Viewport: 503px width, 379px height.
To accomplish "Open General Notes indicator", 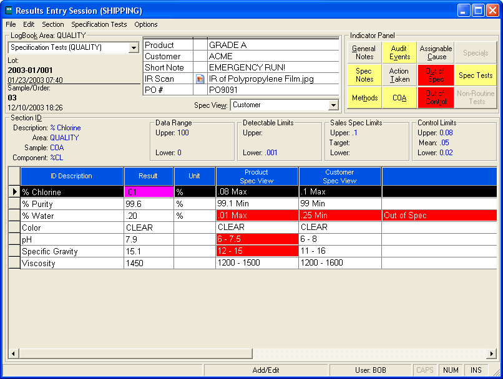I will [364, 52].
